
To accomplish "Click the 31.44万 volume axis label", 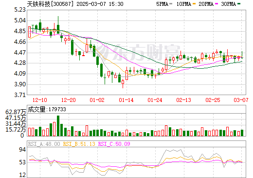I will (x=16, y=124).
